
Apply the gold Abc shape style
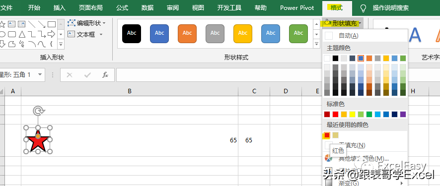(243, 34)
